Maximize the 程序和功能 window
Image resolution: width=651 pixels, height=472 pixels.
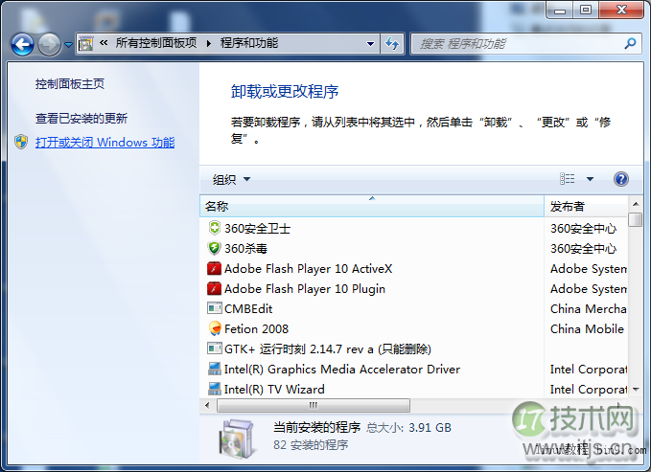[x=586, y=10]
